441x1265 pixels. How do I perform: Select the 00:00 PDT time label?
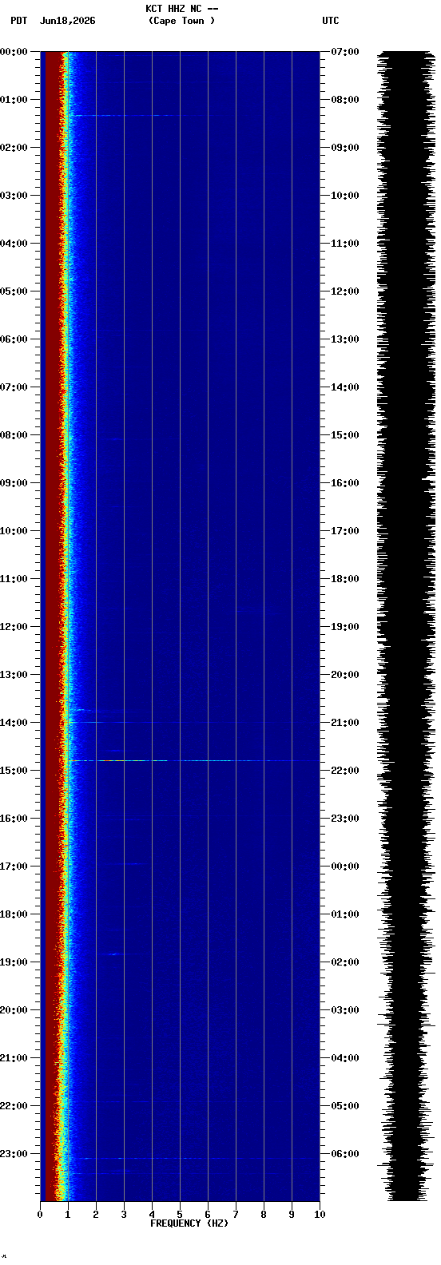(x=14, y=52)
